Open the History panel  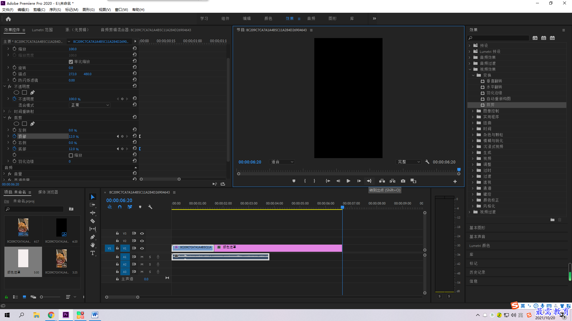coord(477,272)
